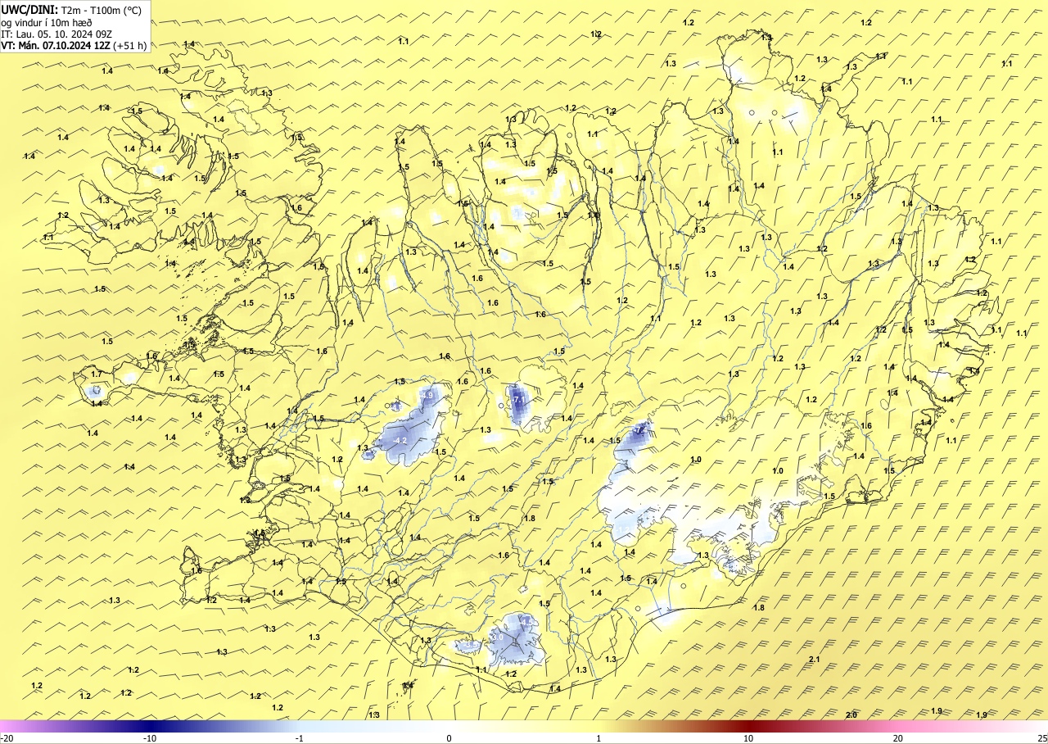This screenshot has width=1048, height=744.
Task: Click the 1.7 value on the western peninsula
Action: [x=97, y=374]
